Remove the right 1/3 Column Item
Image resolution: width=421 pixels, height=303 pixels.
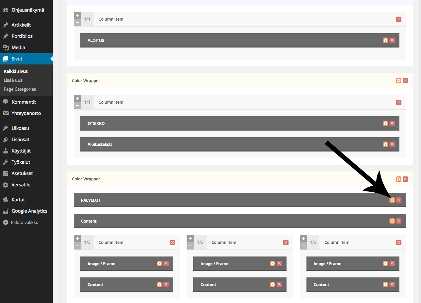(x=399, y=243)
